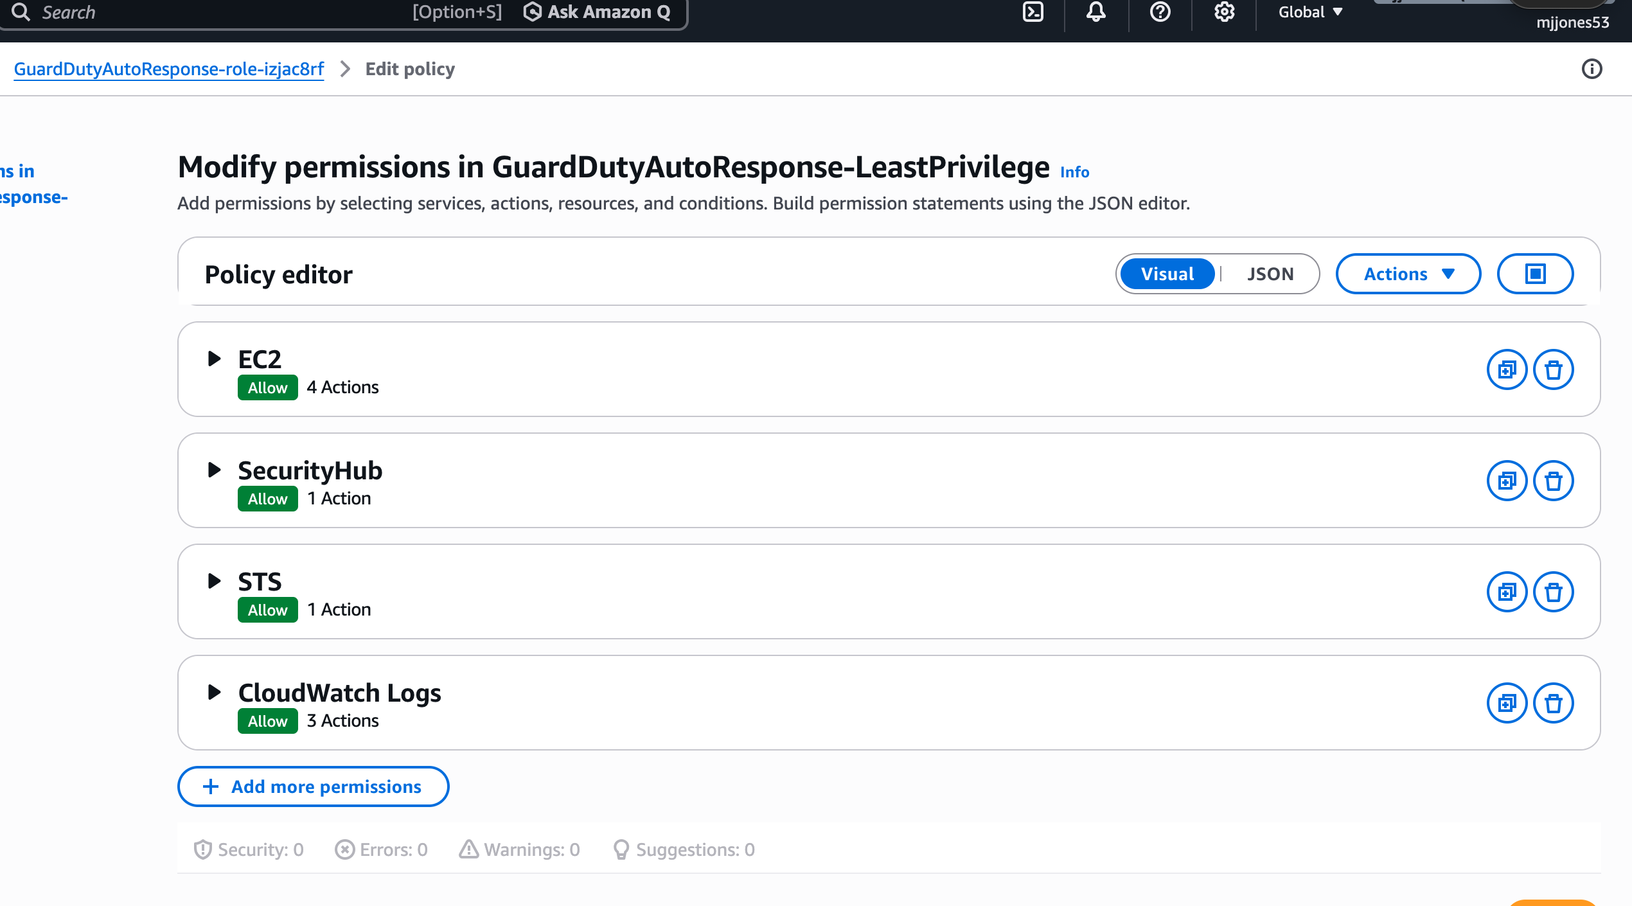
Task: Open the Actions dropdown menu
Action: 1408,274
